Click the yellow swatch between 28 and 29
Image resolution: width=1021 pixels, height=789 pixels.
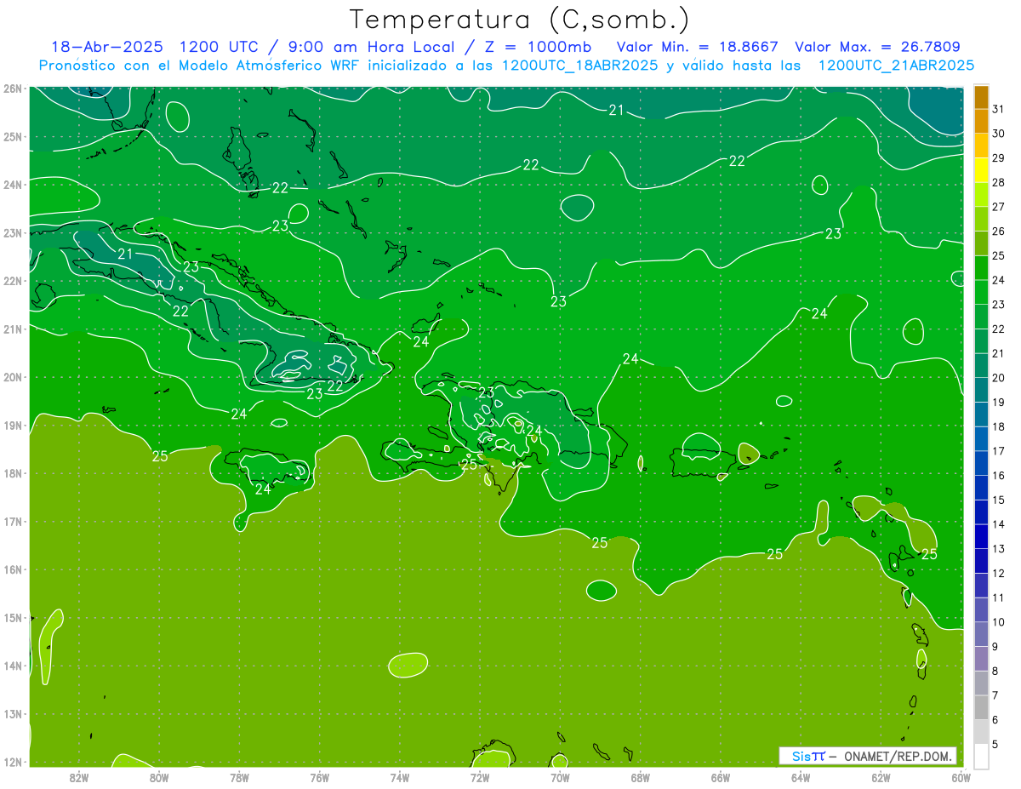click(x=981, y=170)
